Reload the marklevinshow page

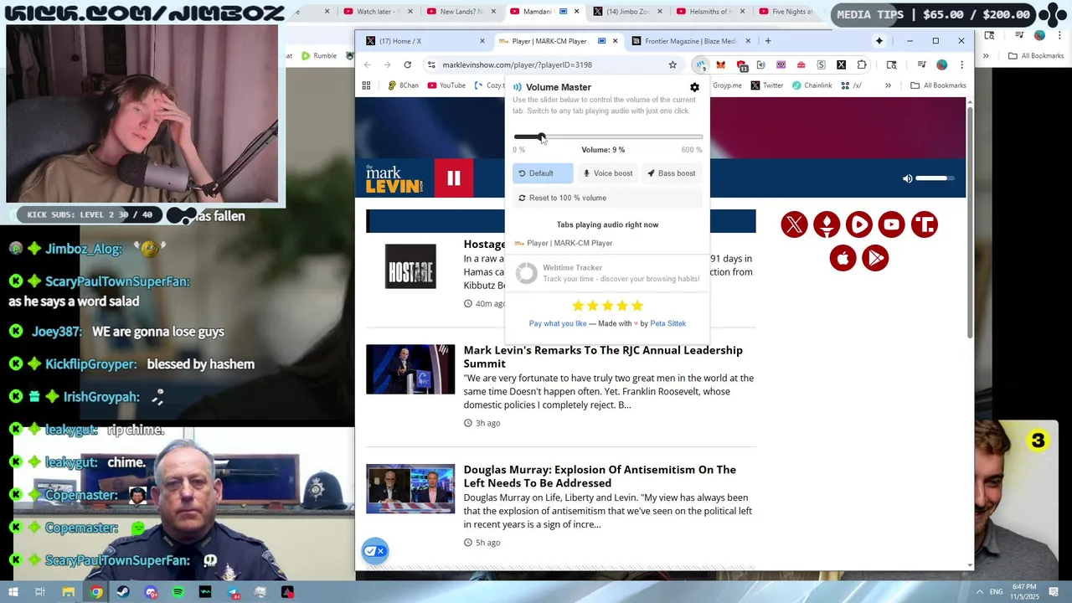[407, 64]
